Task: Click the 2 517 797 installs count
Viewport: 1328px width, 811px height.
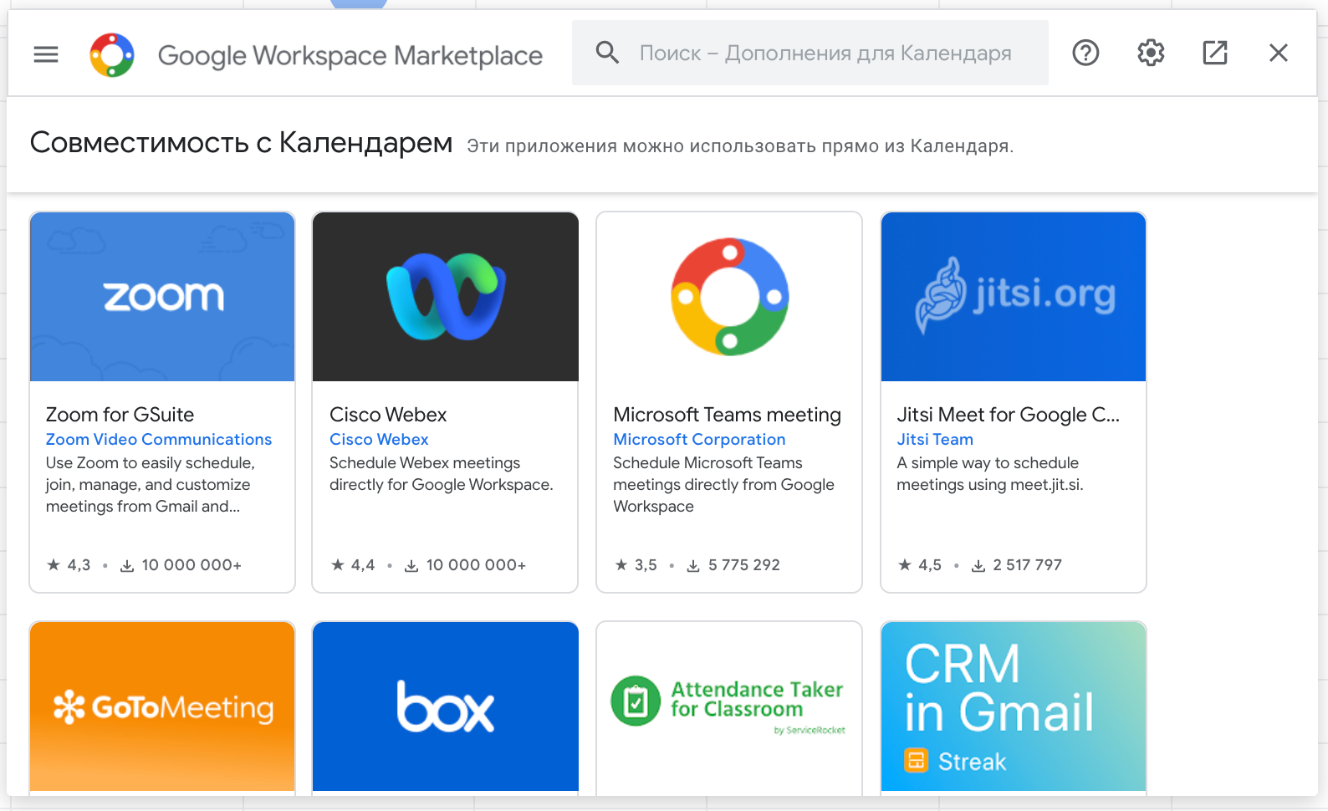Action: click(x=1028, y=565)
